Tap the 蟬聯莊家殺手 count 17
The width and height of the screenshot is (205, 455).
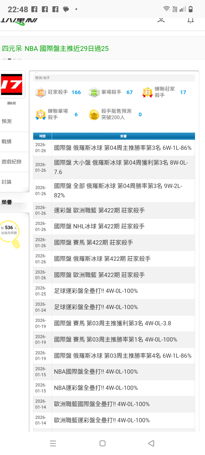tap(183, 92)
